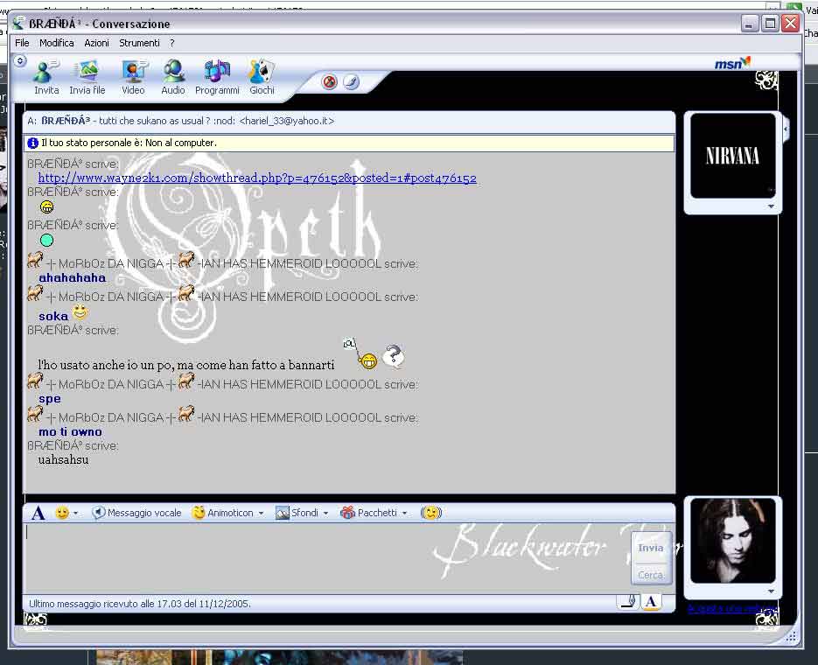This screenshot has height=665, width=818.
Task: Click the "spe" message
Action: pyautogui.click(x=50, y=399)
